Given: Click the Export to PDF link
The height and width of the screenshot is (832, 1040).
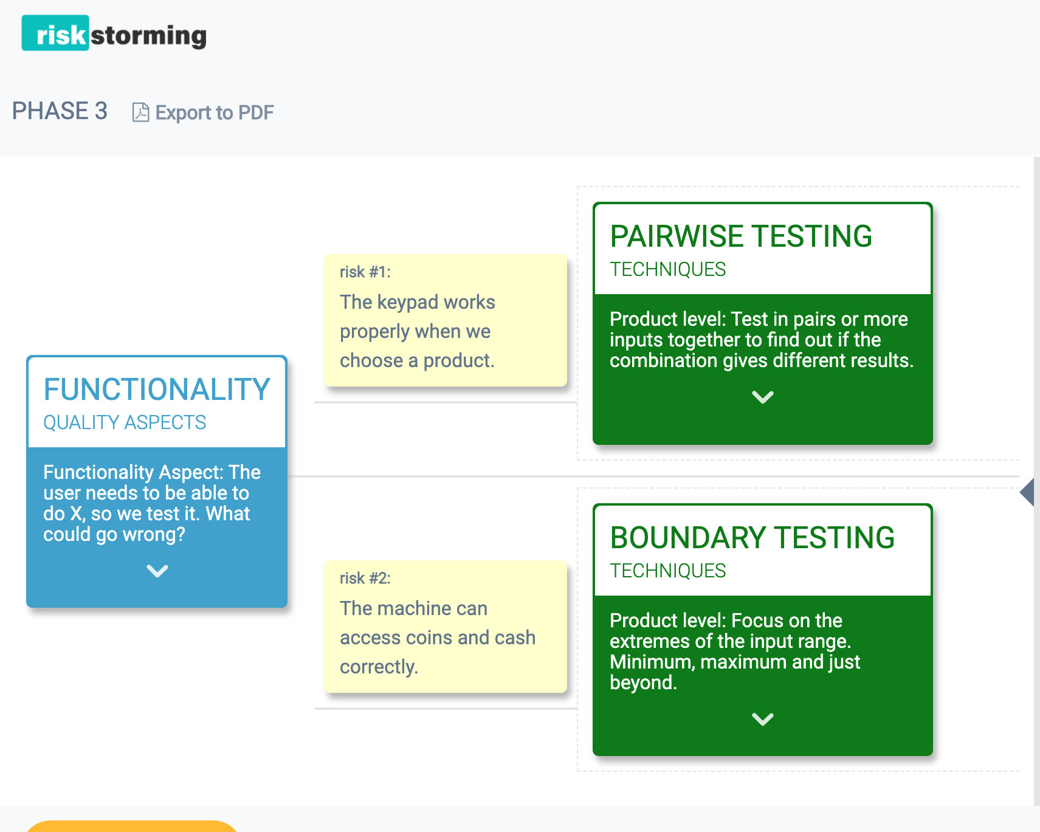Looking at the screenshot, I should pyautogui.click(x=214, y=112).
